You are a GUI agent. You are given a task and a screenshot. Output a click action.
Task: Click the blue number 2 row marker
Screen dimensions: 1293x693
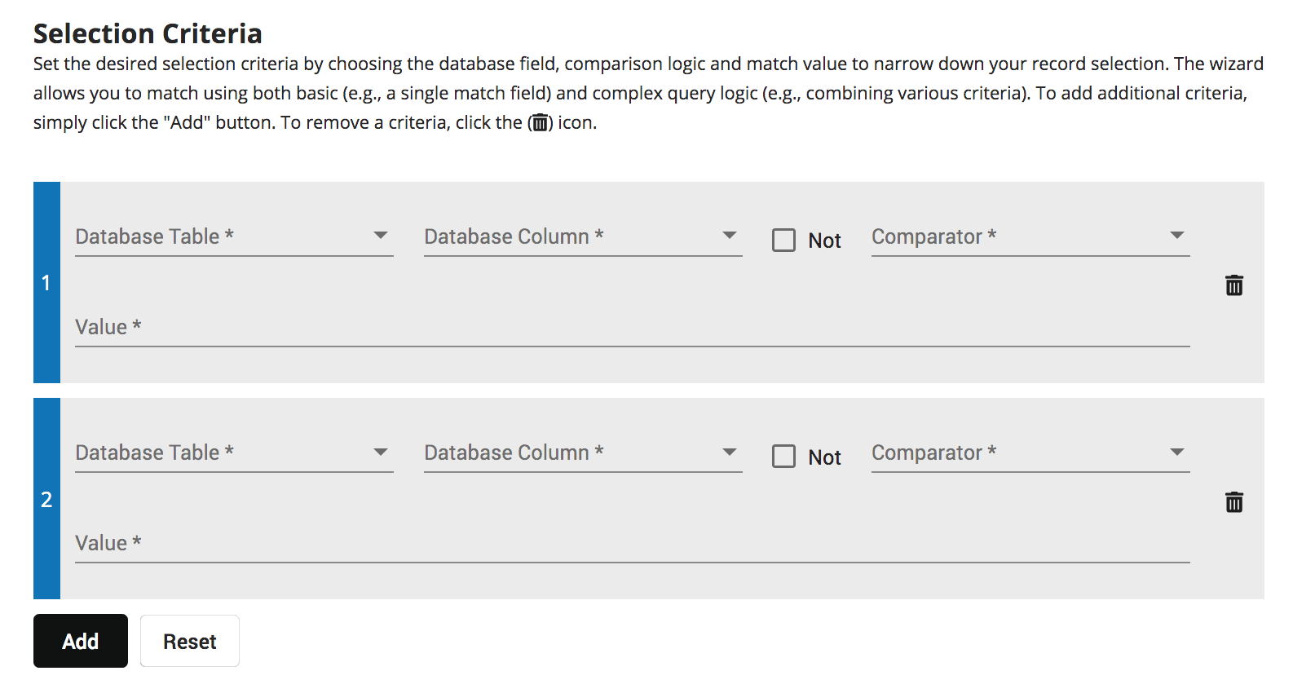46,499
